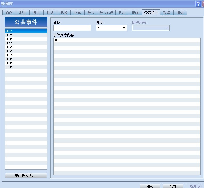Click the 名称 name input field

click(x=72, y=28)
